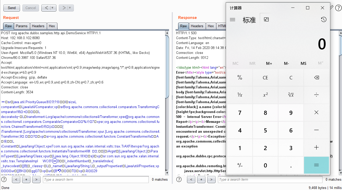Click the x squared button
The image size is (342, 190).
pyautogui.click(x=265, y=95)
